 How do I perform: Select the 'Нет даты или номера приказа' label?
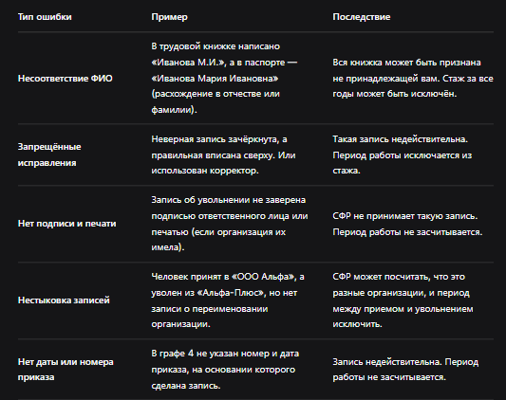point(66,370)
